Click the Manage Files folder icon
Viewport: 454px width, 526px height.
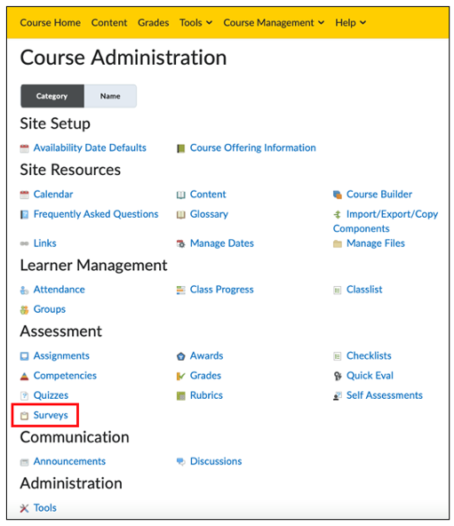(338, 243)
